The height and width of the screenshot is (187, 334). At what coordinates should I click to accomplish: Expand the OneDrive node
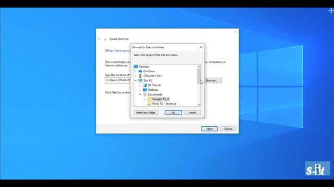(136, 71)
